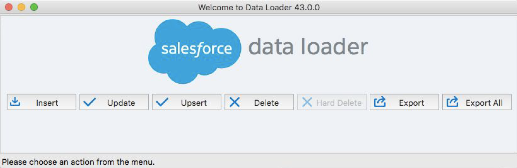The width and height of the screenshot is (517, 168).
Task: Start an Insert operation
Action: (41, 102)
